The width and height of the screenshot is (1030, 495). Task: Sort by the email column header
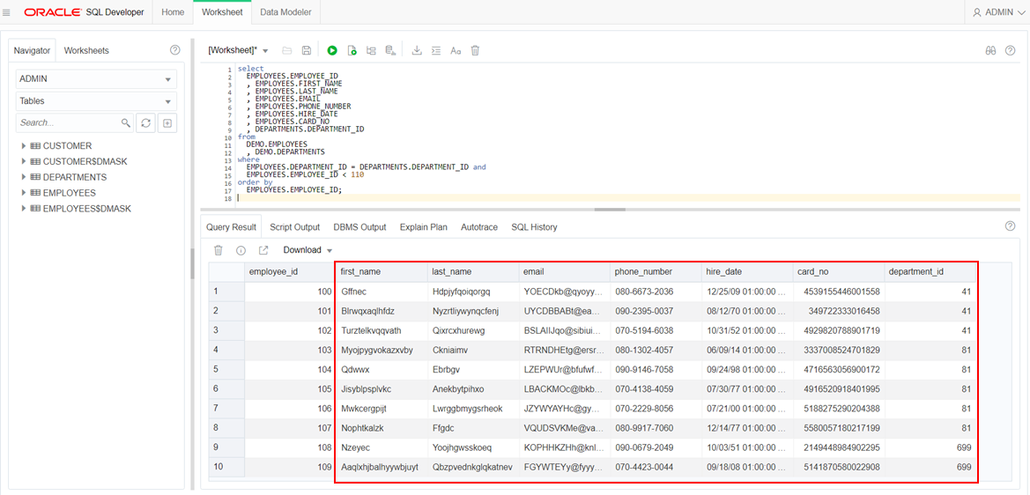click(x=564, y=272)
